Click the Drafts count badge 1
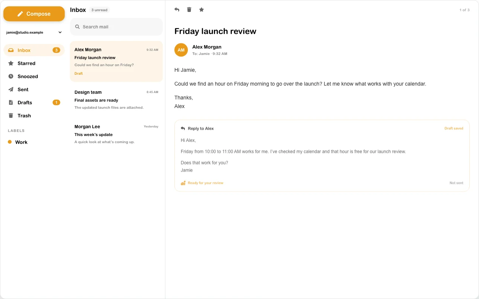This screenshot has width=479, height=299. [56, 102]
